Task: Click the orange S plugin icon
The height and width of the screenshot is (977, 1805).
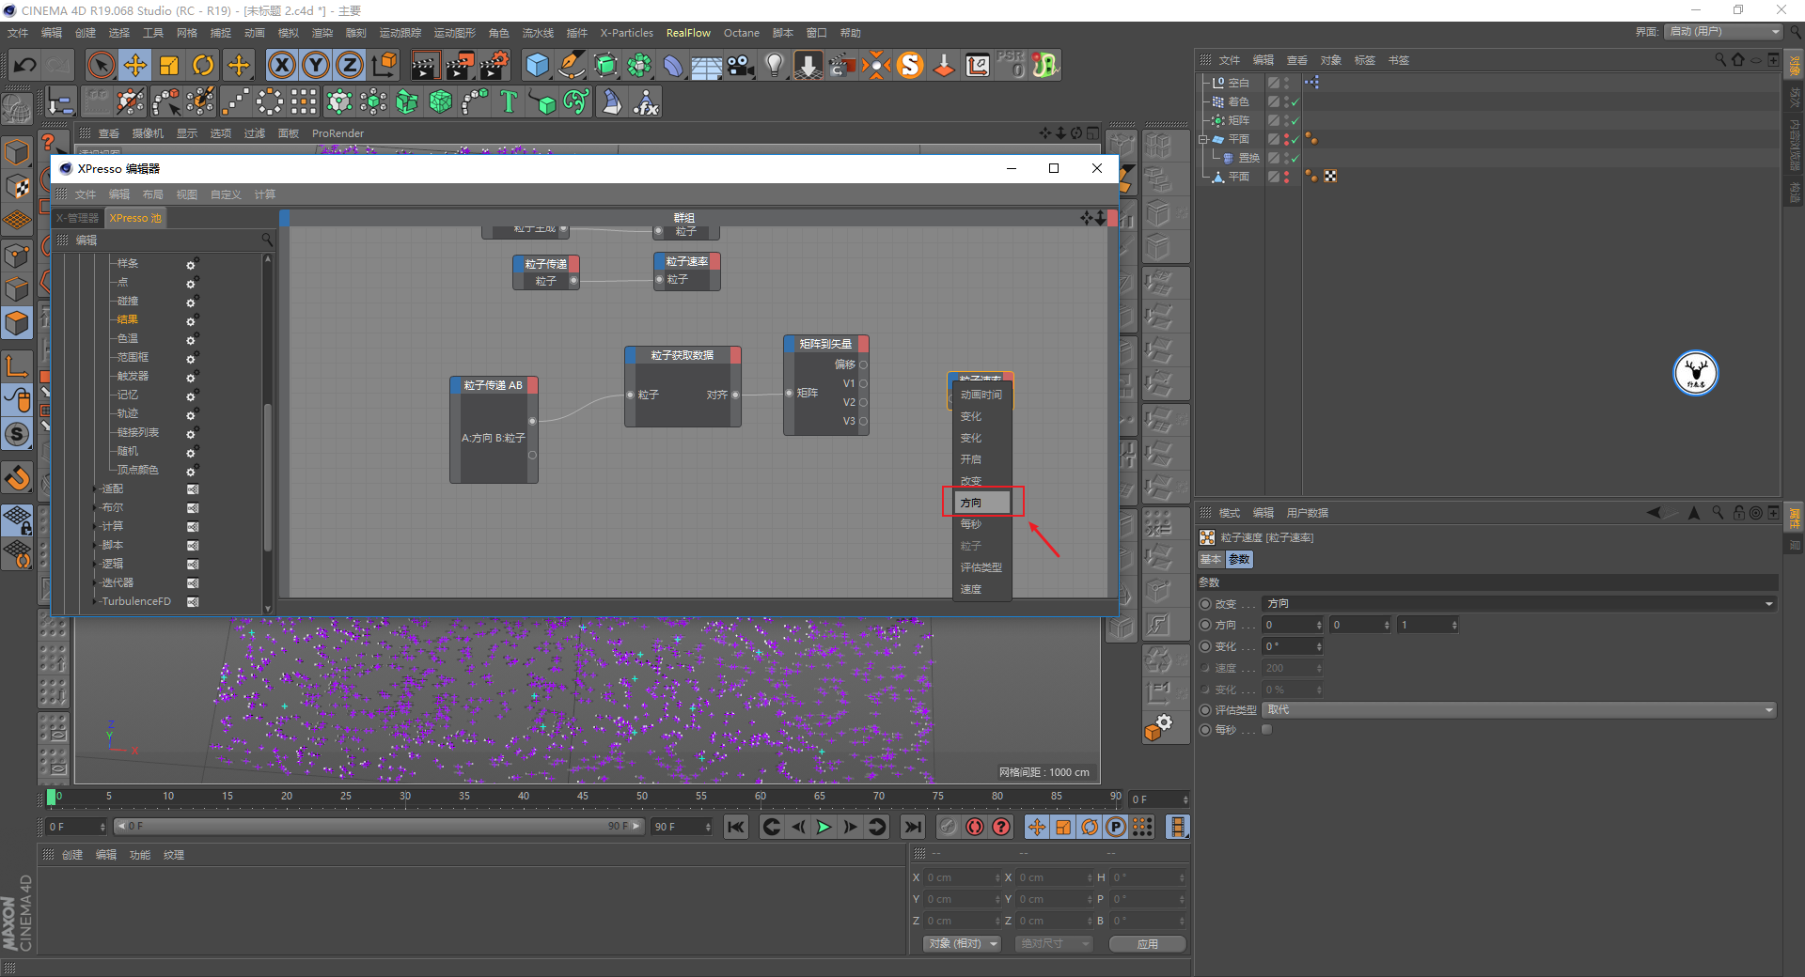Action: click(x=910, y=65)
